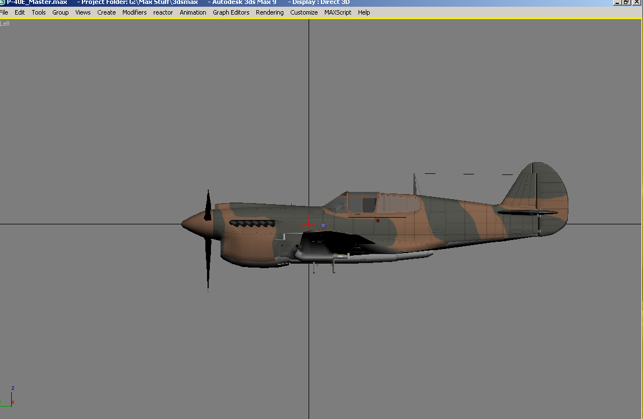Open the MAXScript menu
This screenshot has height=419, width=643.
click(x=338, y=12)
